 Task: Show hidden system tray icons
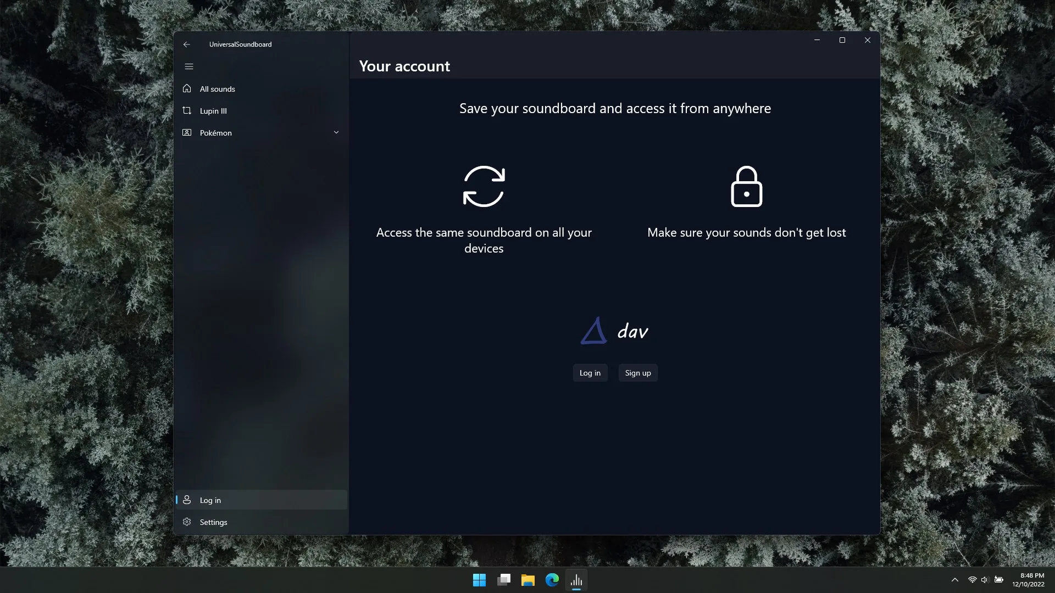click(x=955, y=580)
